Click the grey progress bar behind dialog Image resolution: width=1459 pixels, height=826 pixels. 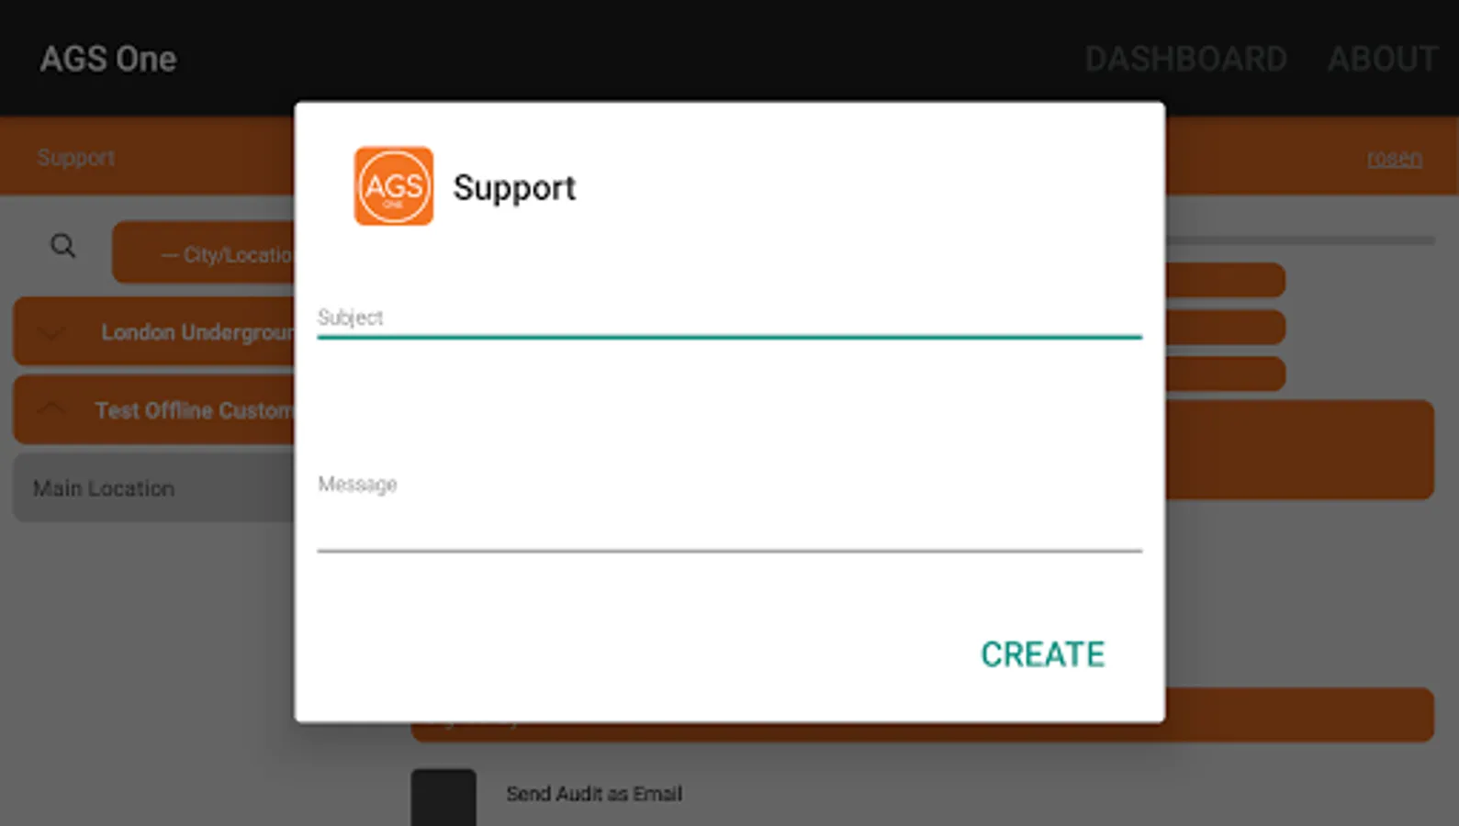(x=1300, y=240)
